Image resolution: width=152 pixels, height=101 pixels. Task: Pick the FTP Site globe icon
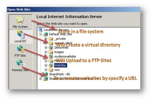pos(20,49)
